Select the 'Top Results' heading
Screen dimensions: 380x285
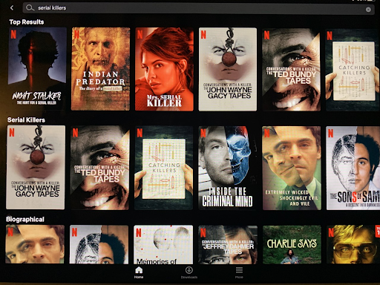[x=27, y=22]
